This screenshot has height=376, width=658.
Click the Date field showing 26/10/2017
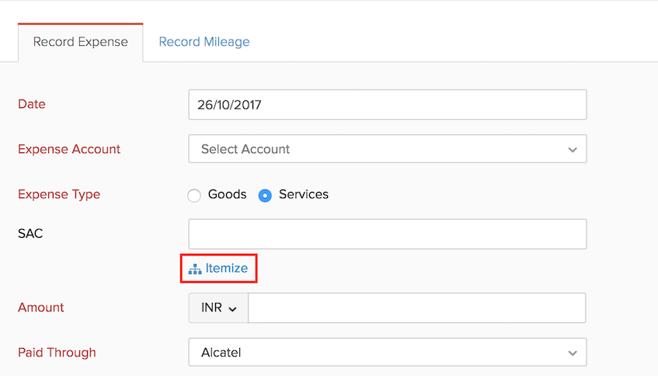point(387,104)
